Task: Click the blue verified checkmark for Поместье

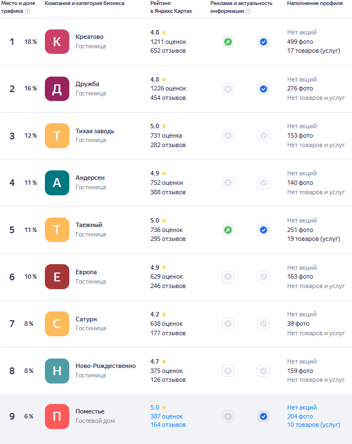Action: (x=263, y=416)
